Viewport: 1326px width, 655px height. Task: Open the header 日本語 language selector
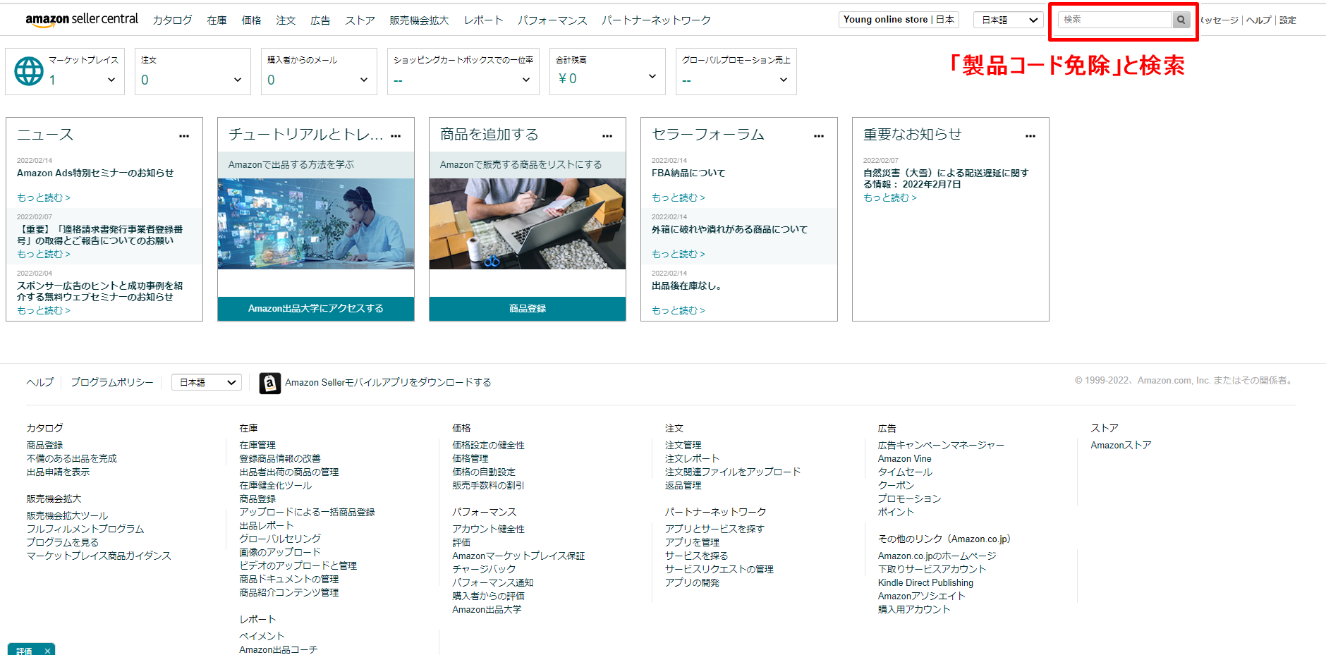coord(1009,20)
